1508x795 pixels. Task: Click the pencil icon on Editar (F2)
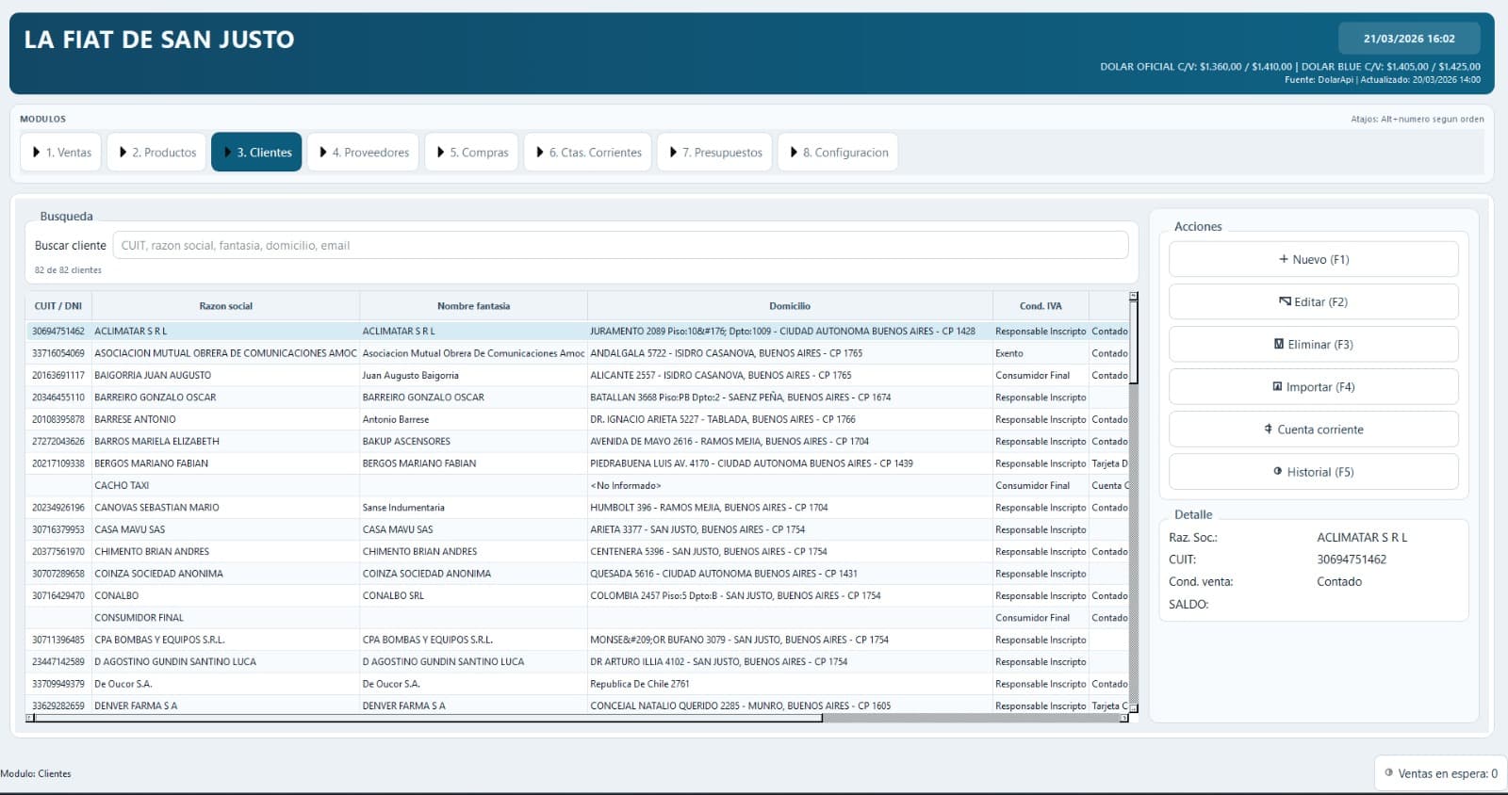(1285, 301)
